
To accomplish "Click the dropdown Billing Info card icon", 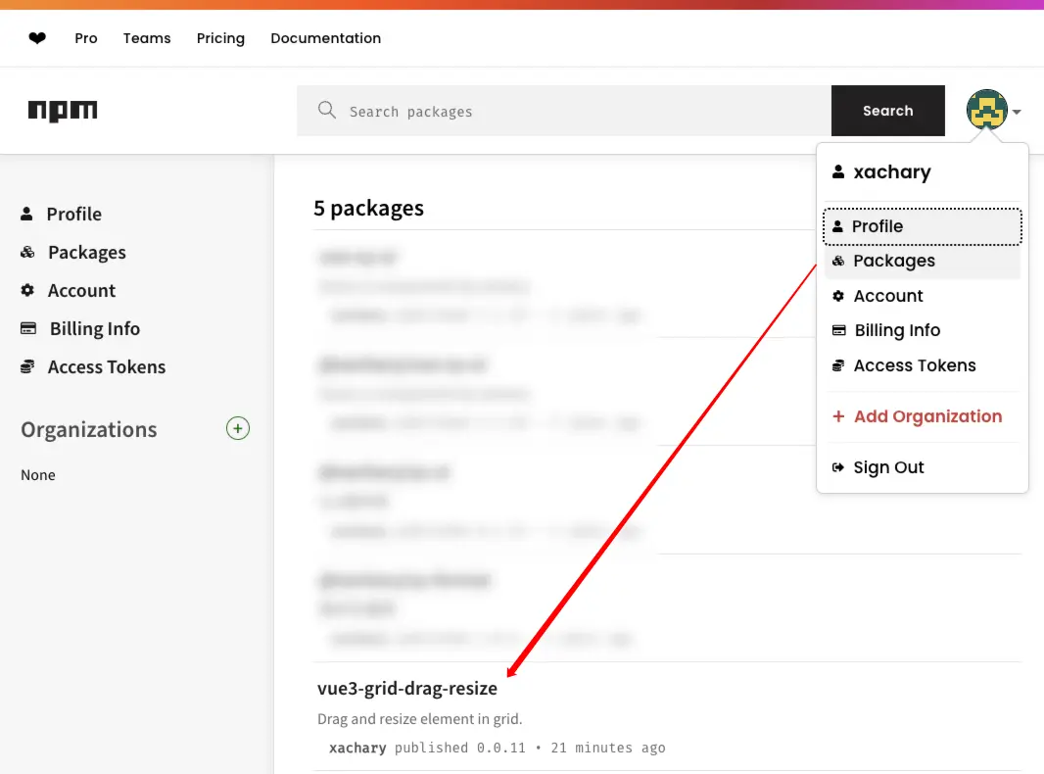I will (839, 330).
